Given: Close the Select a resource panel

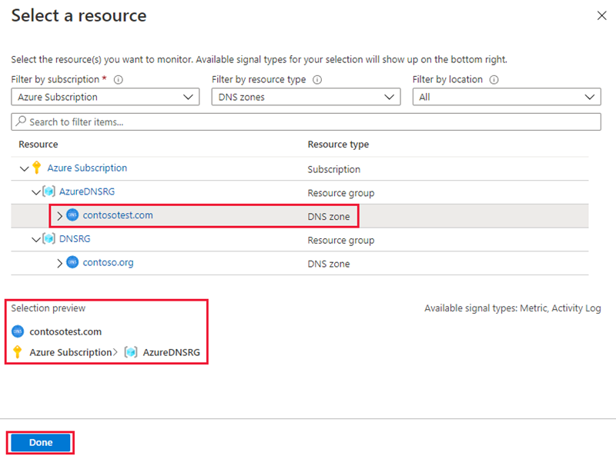Looking at the screenshot, I should point(601,15).
